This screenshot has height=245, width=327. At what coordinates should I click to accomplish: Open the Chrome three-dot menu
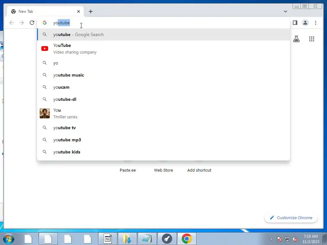pyautogui.click(x=316, y=23)
